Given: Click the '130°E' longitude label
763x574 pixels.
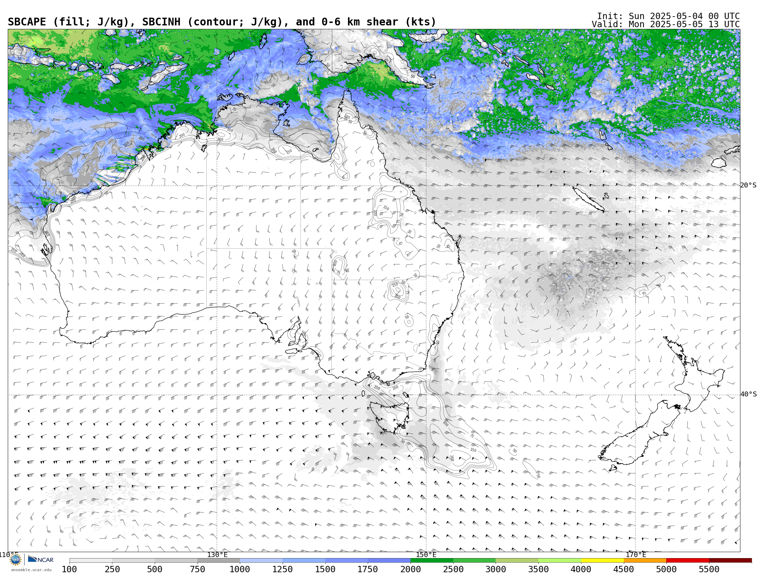Looking at the screenshot, I should pos(217,555).
